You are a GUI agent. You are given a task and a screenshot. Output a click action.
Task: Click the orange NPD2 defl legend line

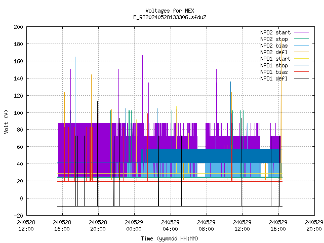coord(302,52)
